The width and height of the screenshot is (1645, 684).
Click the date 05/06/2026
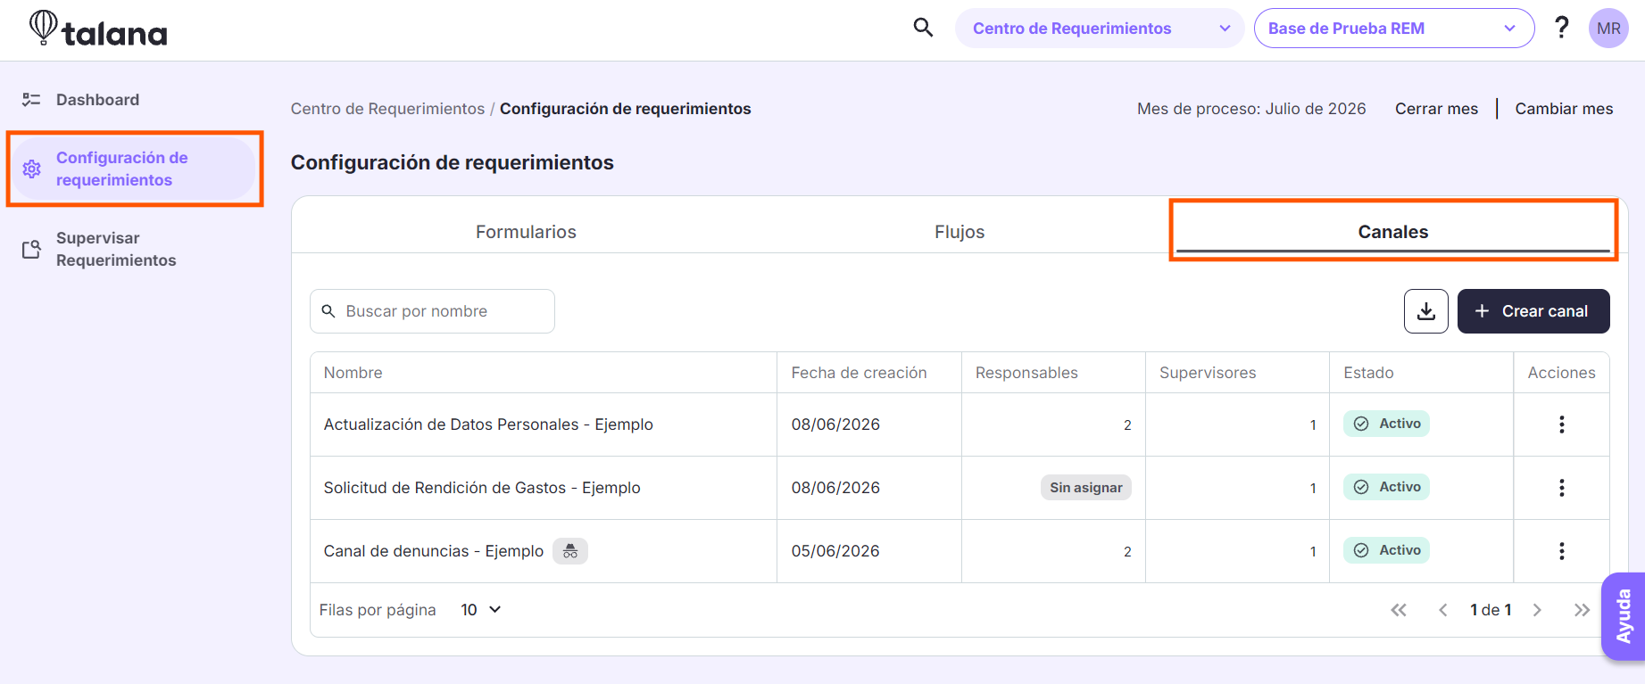pyautogui.click(x=835, y=551)
